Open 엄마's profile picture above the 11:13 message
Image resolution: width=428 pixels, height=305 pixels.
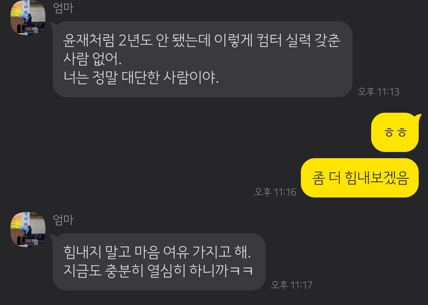[28, 17]
